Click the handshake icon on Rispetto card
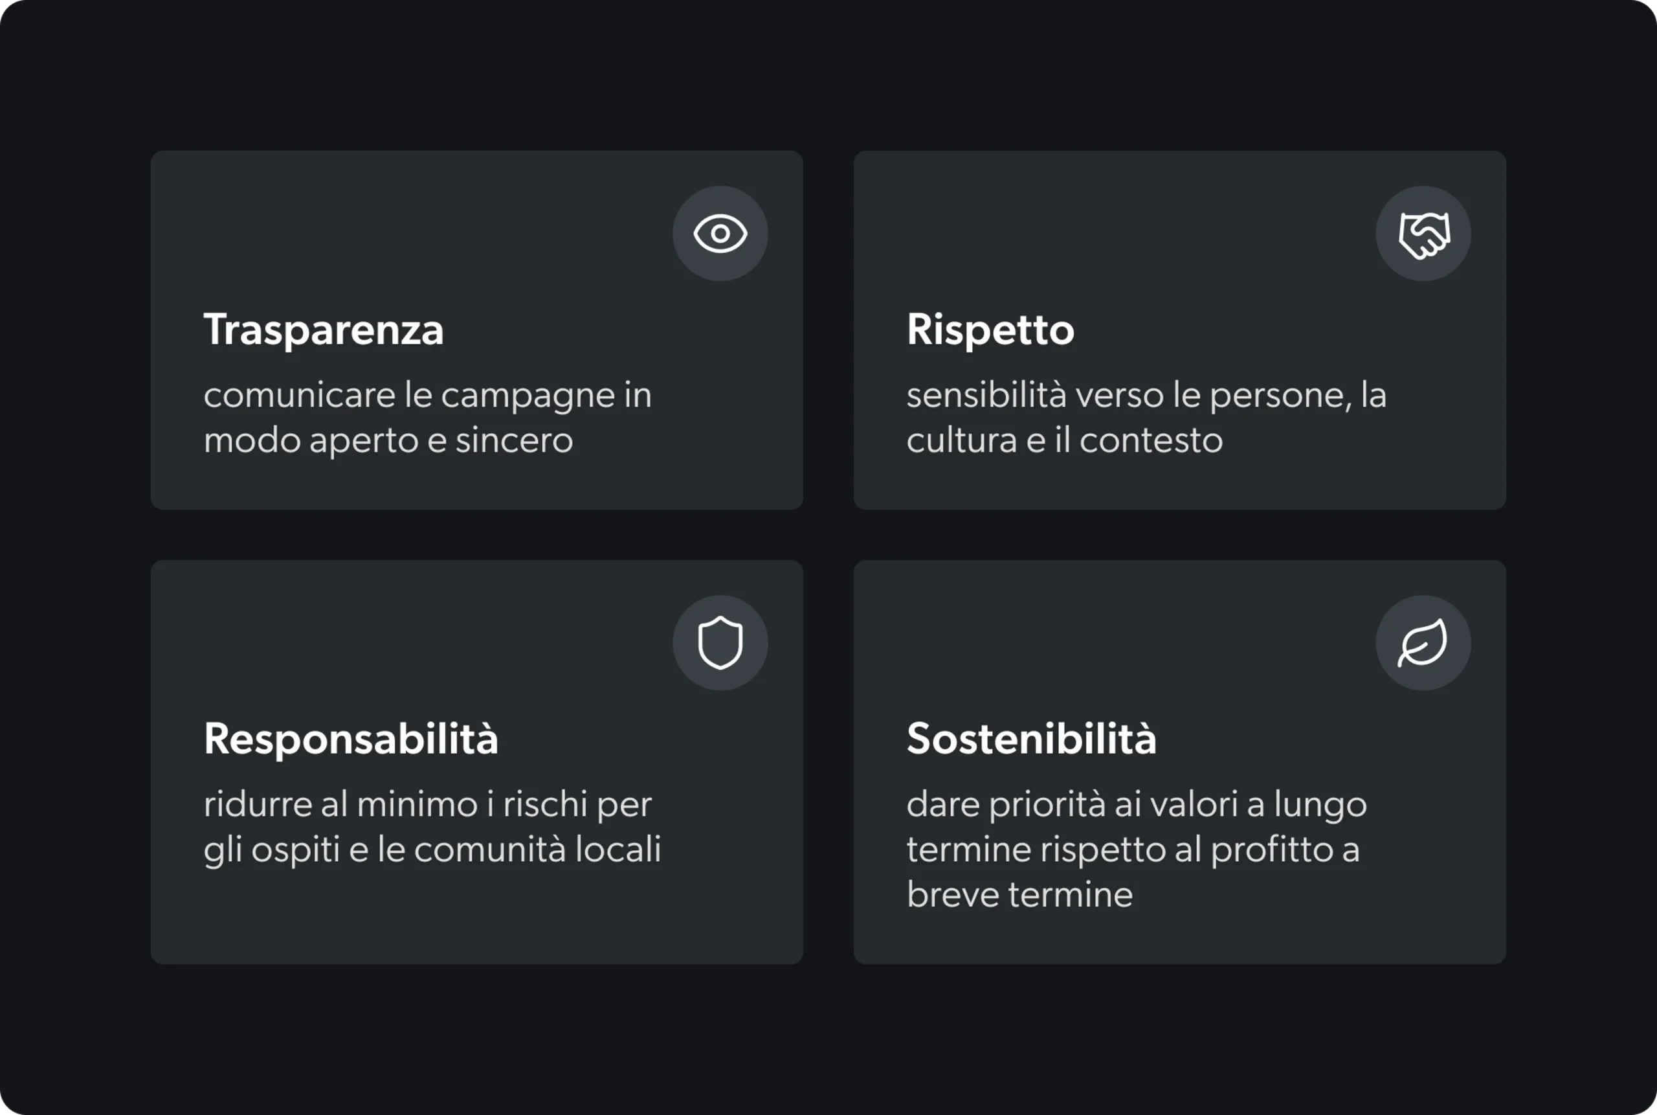The width and height of the screenshot is (1657, 1115). pos(1423,233)
